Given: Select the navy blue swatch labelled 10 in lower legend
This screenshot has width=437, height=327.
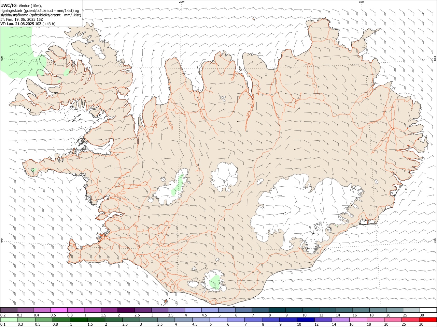Looking at the screenshot, I should pos(306,320).
